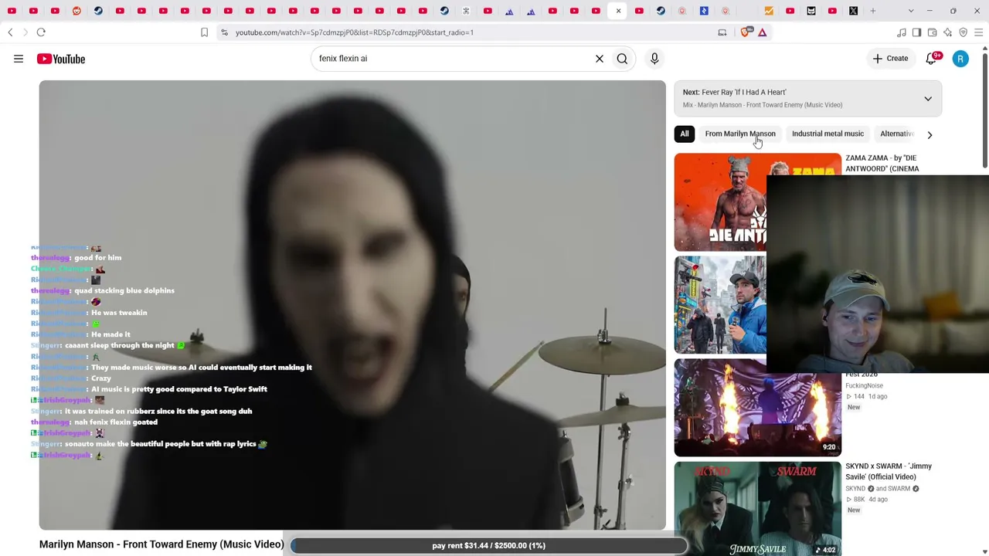Start voice search with the microphone
Screen dimensions: 989x556
tap(654, 59)
